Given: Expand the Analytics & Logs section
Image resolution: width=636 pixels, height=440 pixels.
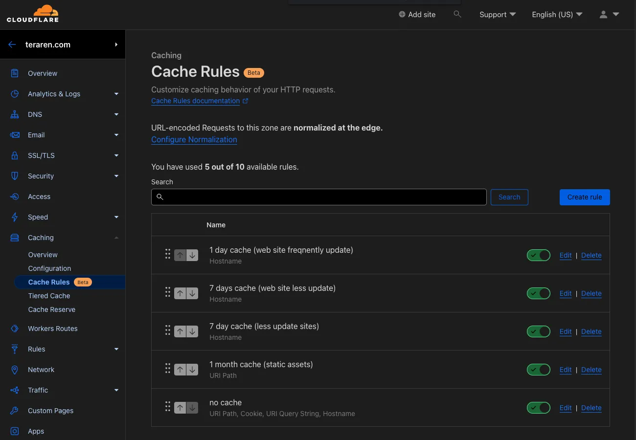Looking at the screenshot, I should tap(116, 94).
